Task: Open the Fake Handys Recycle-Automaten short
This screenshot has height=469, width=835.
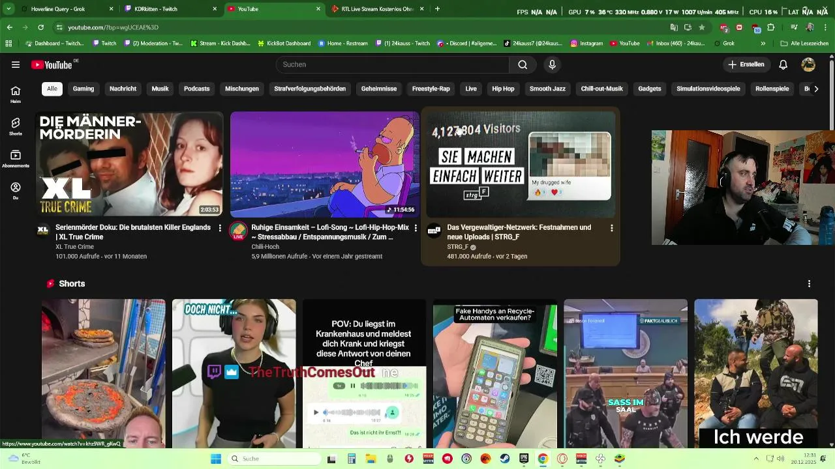Action: click(495, 374)
